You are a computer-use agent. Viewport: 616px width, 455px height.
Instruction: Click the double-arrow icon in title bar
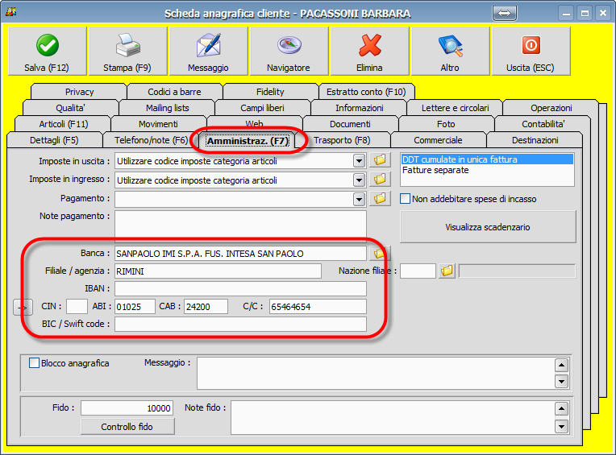[505, 14]
